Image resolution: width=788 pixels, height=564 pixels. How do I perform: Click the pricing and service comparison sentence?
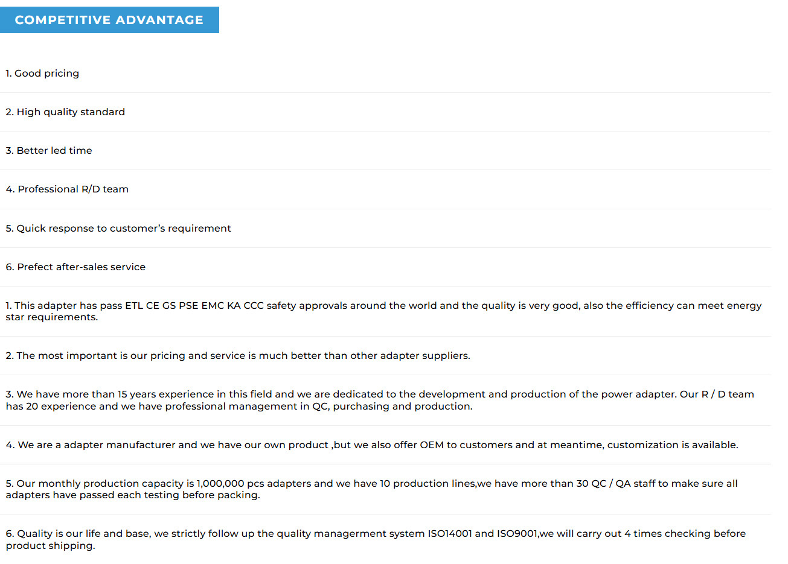[x=238, y=356]
